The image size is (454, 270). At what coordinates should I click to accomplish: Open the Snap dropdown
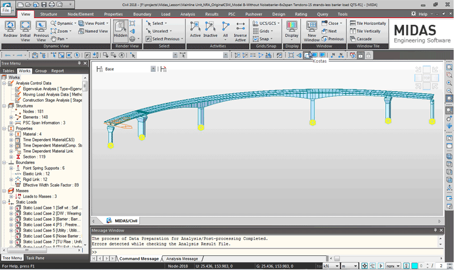262,38
